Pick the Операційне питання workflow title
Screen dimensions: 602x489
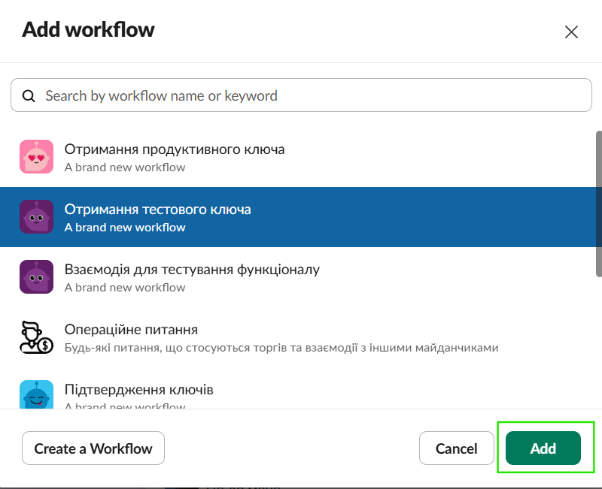coord(131,329)
